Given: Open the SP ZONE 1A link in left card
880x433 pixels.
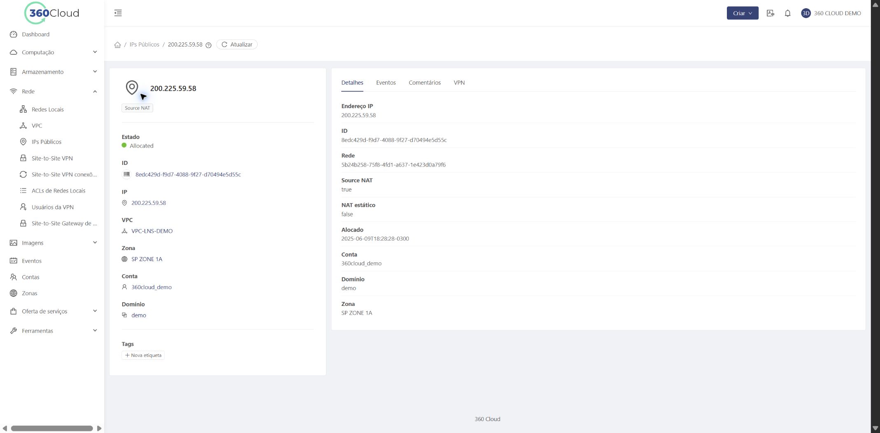Looking at the screenshot, I should 147,259.
